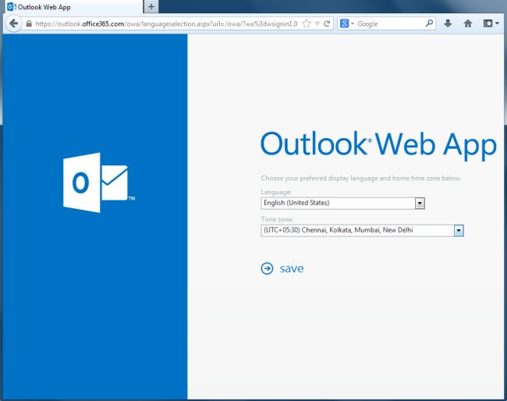The height and width of the screenshot is (401, 507).
Task: Open the bookmarks menu icon
Action: (491, 23)
